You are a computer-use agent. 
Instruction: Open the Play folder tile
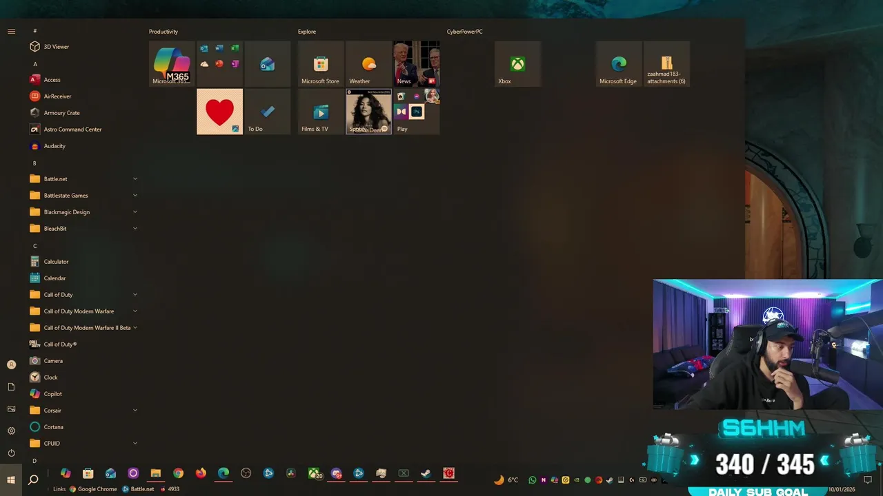click(x=416, y=112)
